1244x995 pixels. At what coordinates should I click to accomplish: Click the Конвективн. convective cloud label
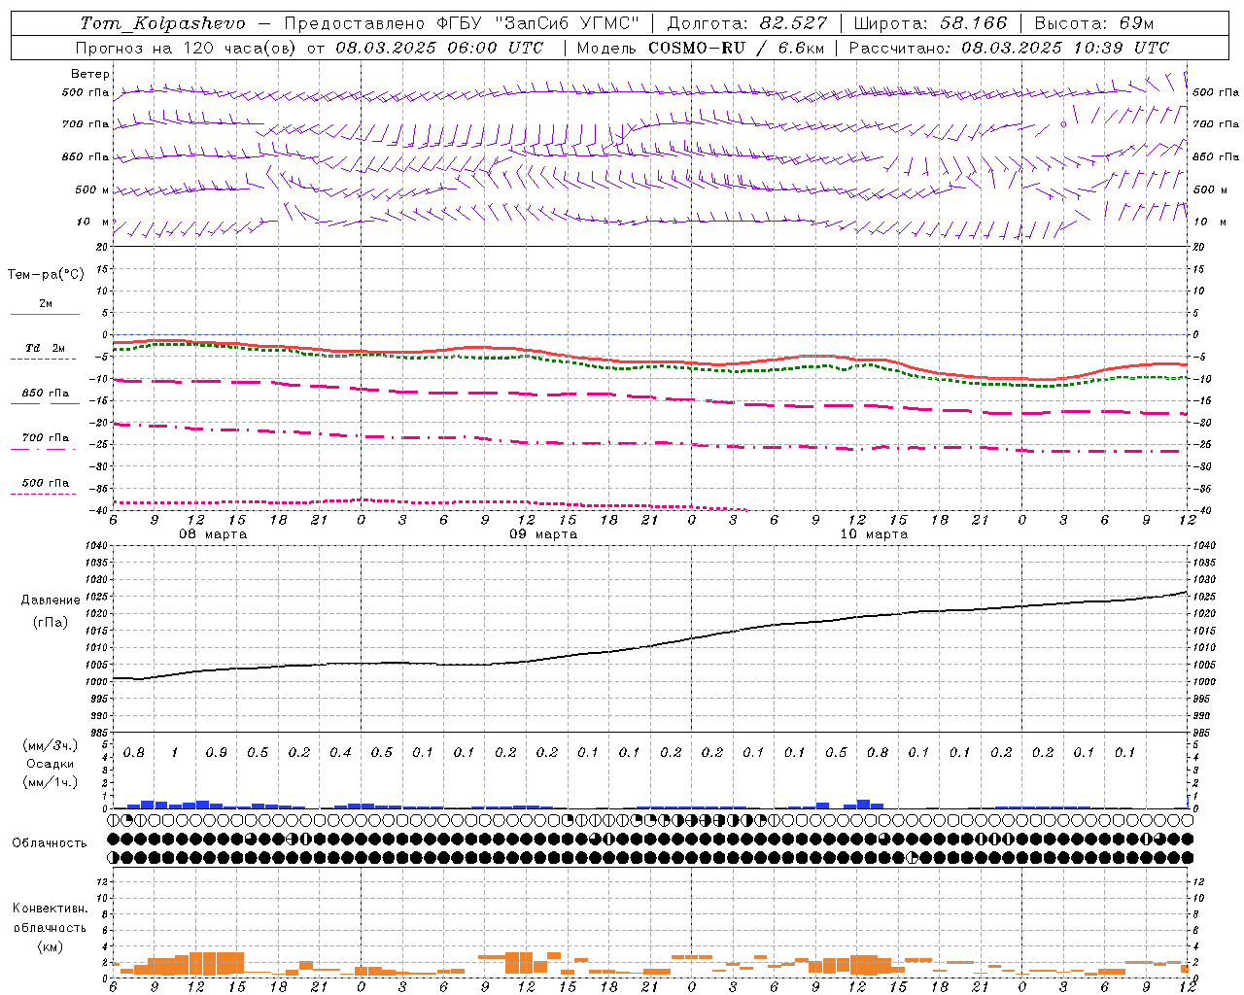[x=51, y=909]
